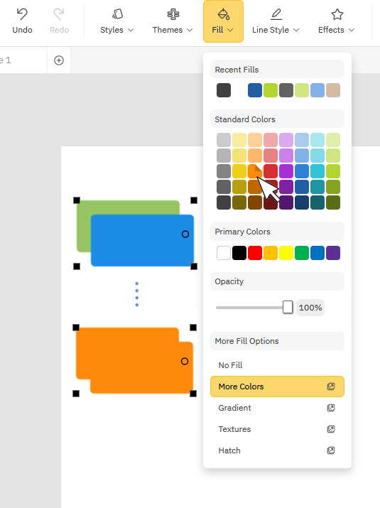Pick the dark blue recent fill swatch

click(255, 90)
